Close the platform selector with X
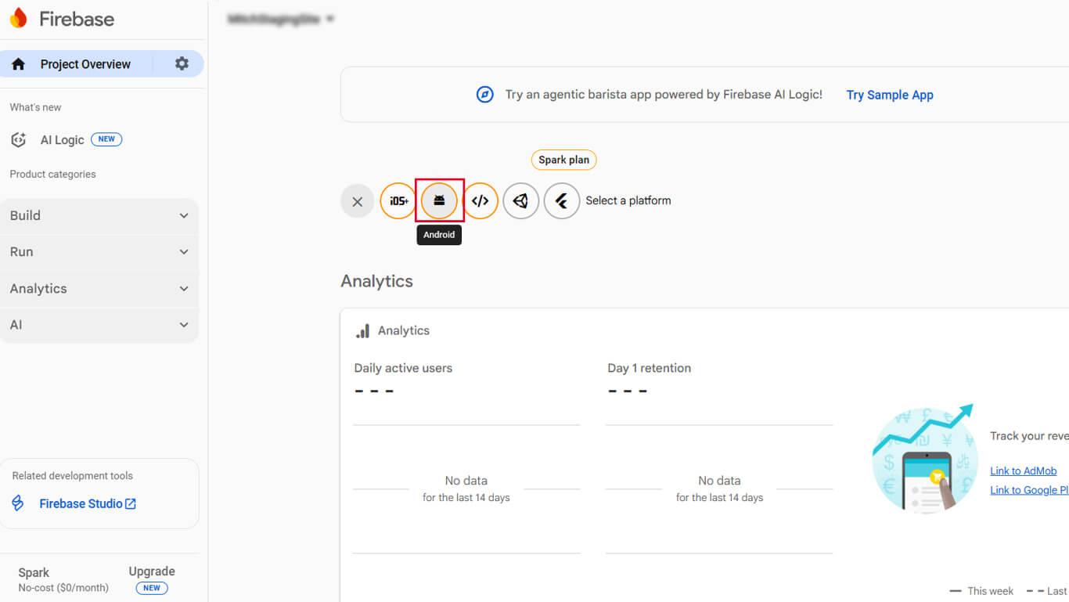The height and width of the screenshot is (602, 1069). (358, 201)
